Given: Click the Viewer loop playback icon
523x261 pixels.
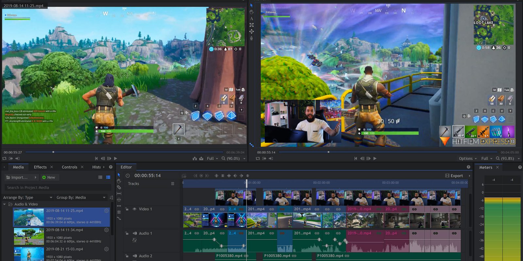Looking at the screenshot, I should (258, 159).
